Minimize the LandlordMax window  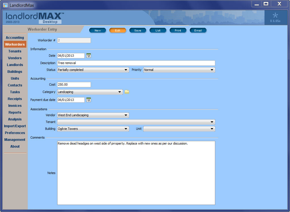coord(257,4)
